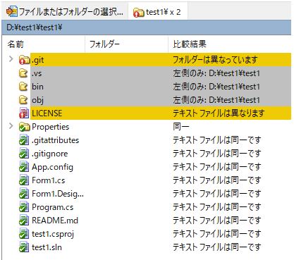Image resolution: width=294 pixels, height=260 pixels.
Task: Click the Properties identical folder icon
Action: [24, 127]
